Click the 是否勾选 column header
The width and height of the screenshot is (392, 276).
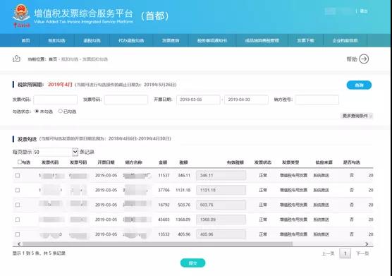pyautogui.click(x=352, y=162)
